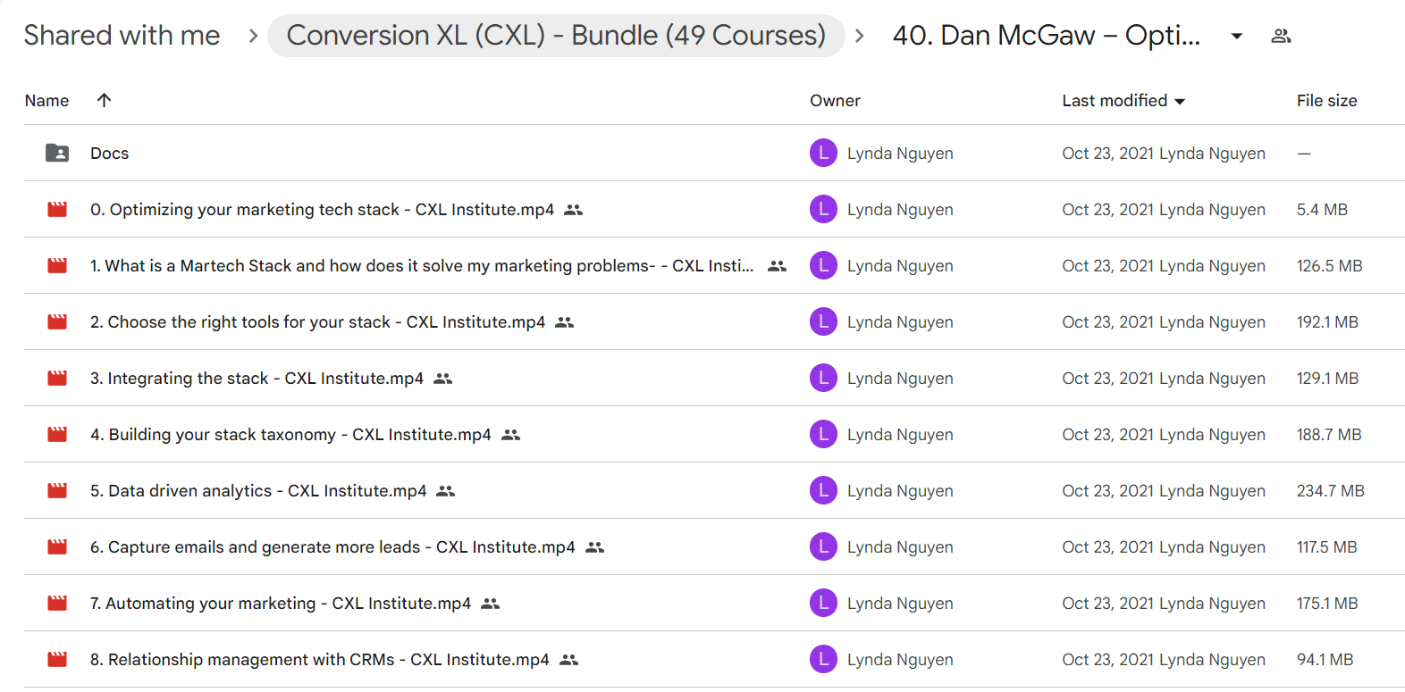Select 8. Relationship management with CRMs file
1405x692 pixels.
[x=320, y=660]
